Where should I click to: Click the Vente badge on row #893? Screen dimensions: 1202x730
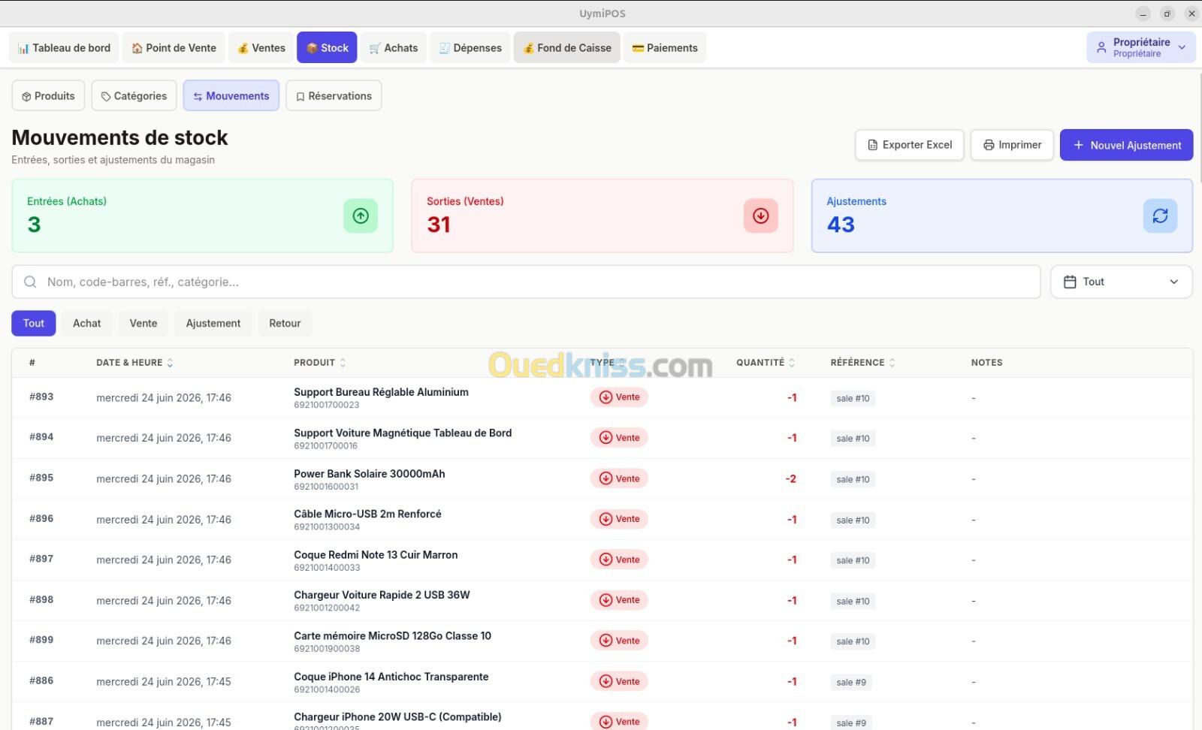coord(619,397)
